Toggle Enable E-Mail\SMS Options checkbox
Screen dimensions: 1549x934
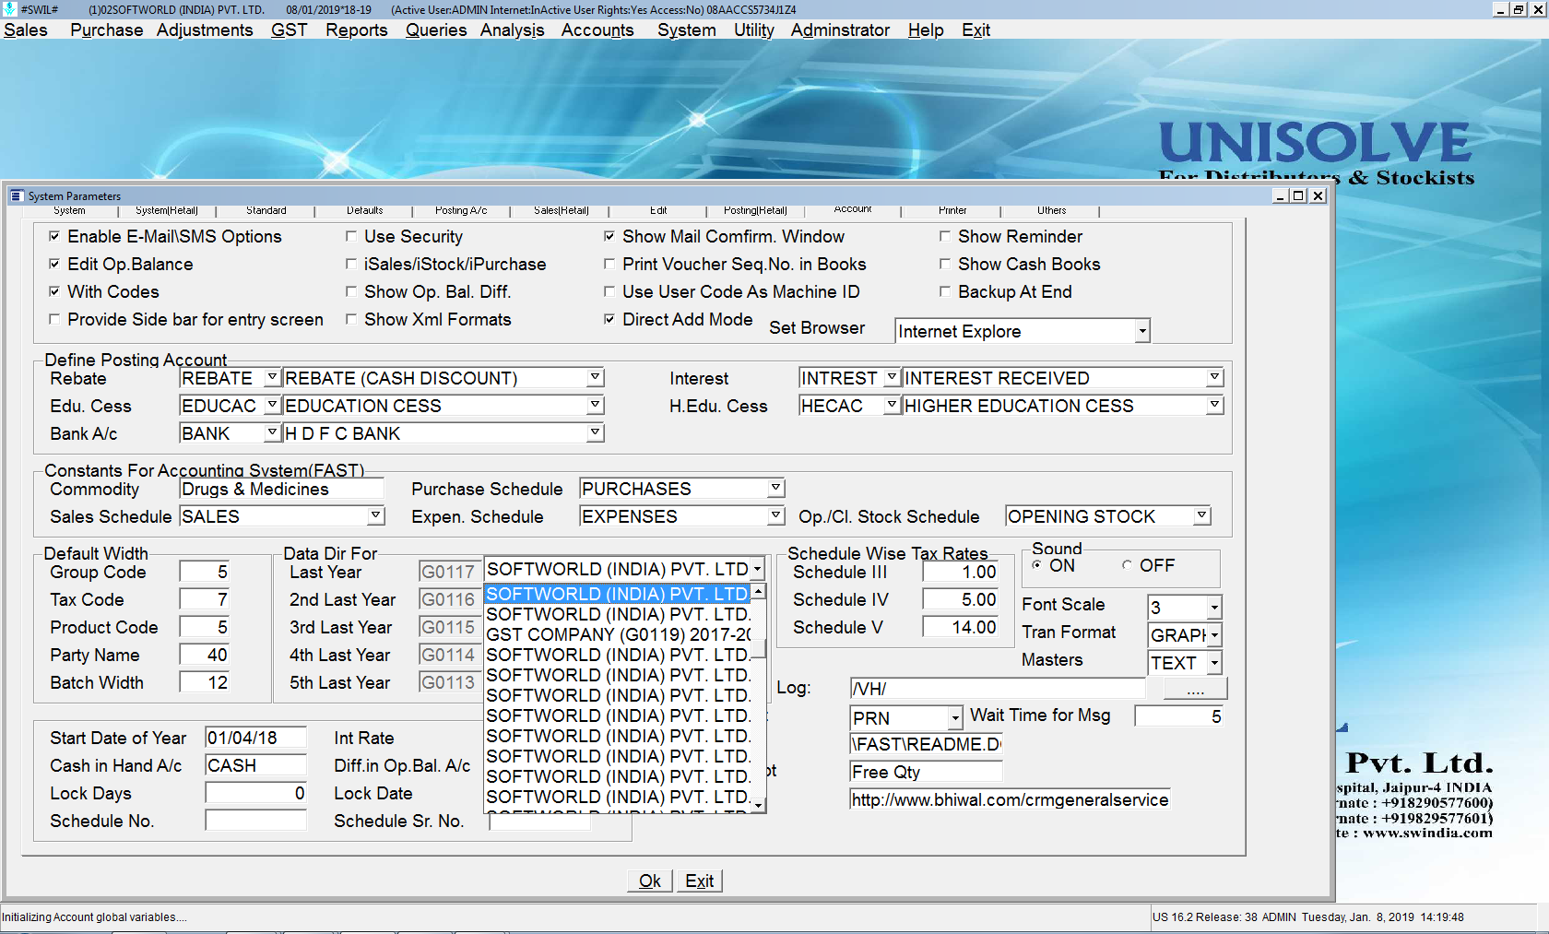(x=54, y=236)
